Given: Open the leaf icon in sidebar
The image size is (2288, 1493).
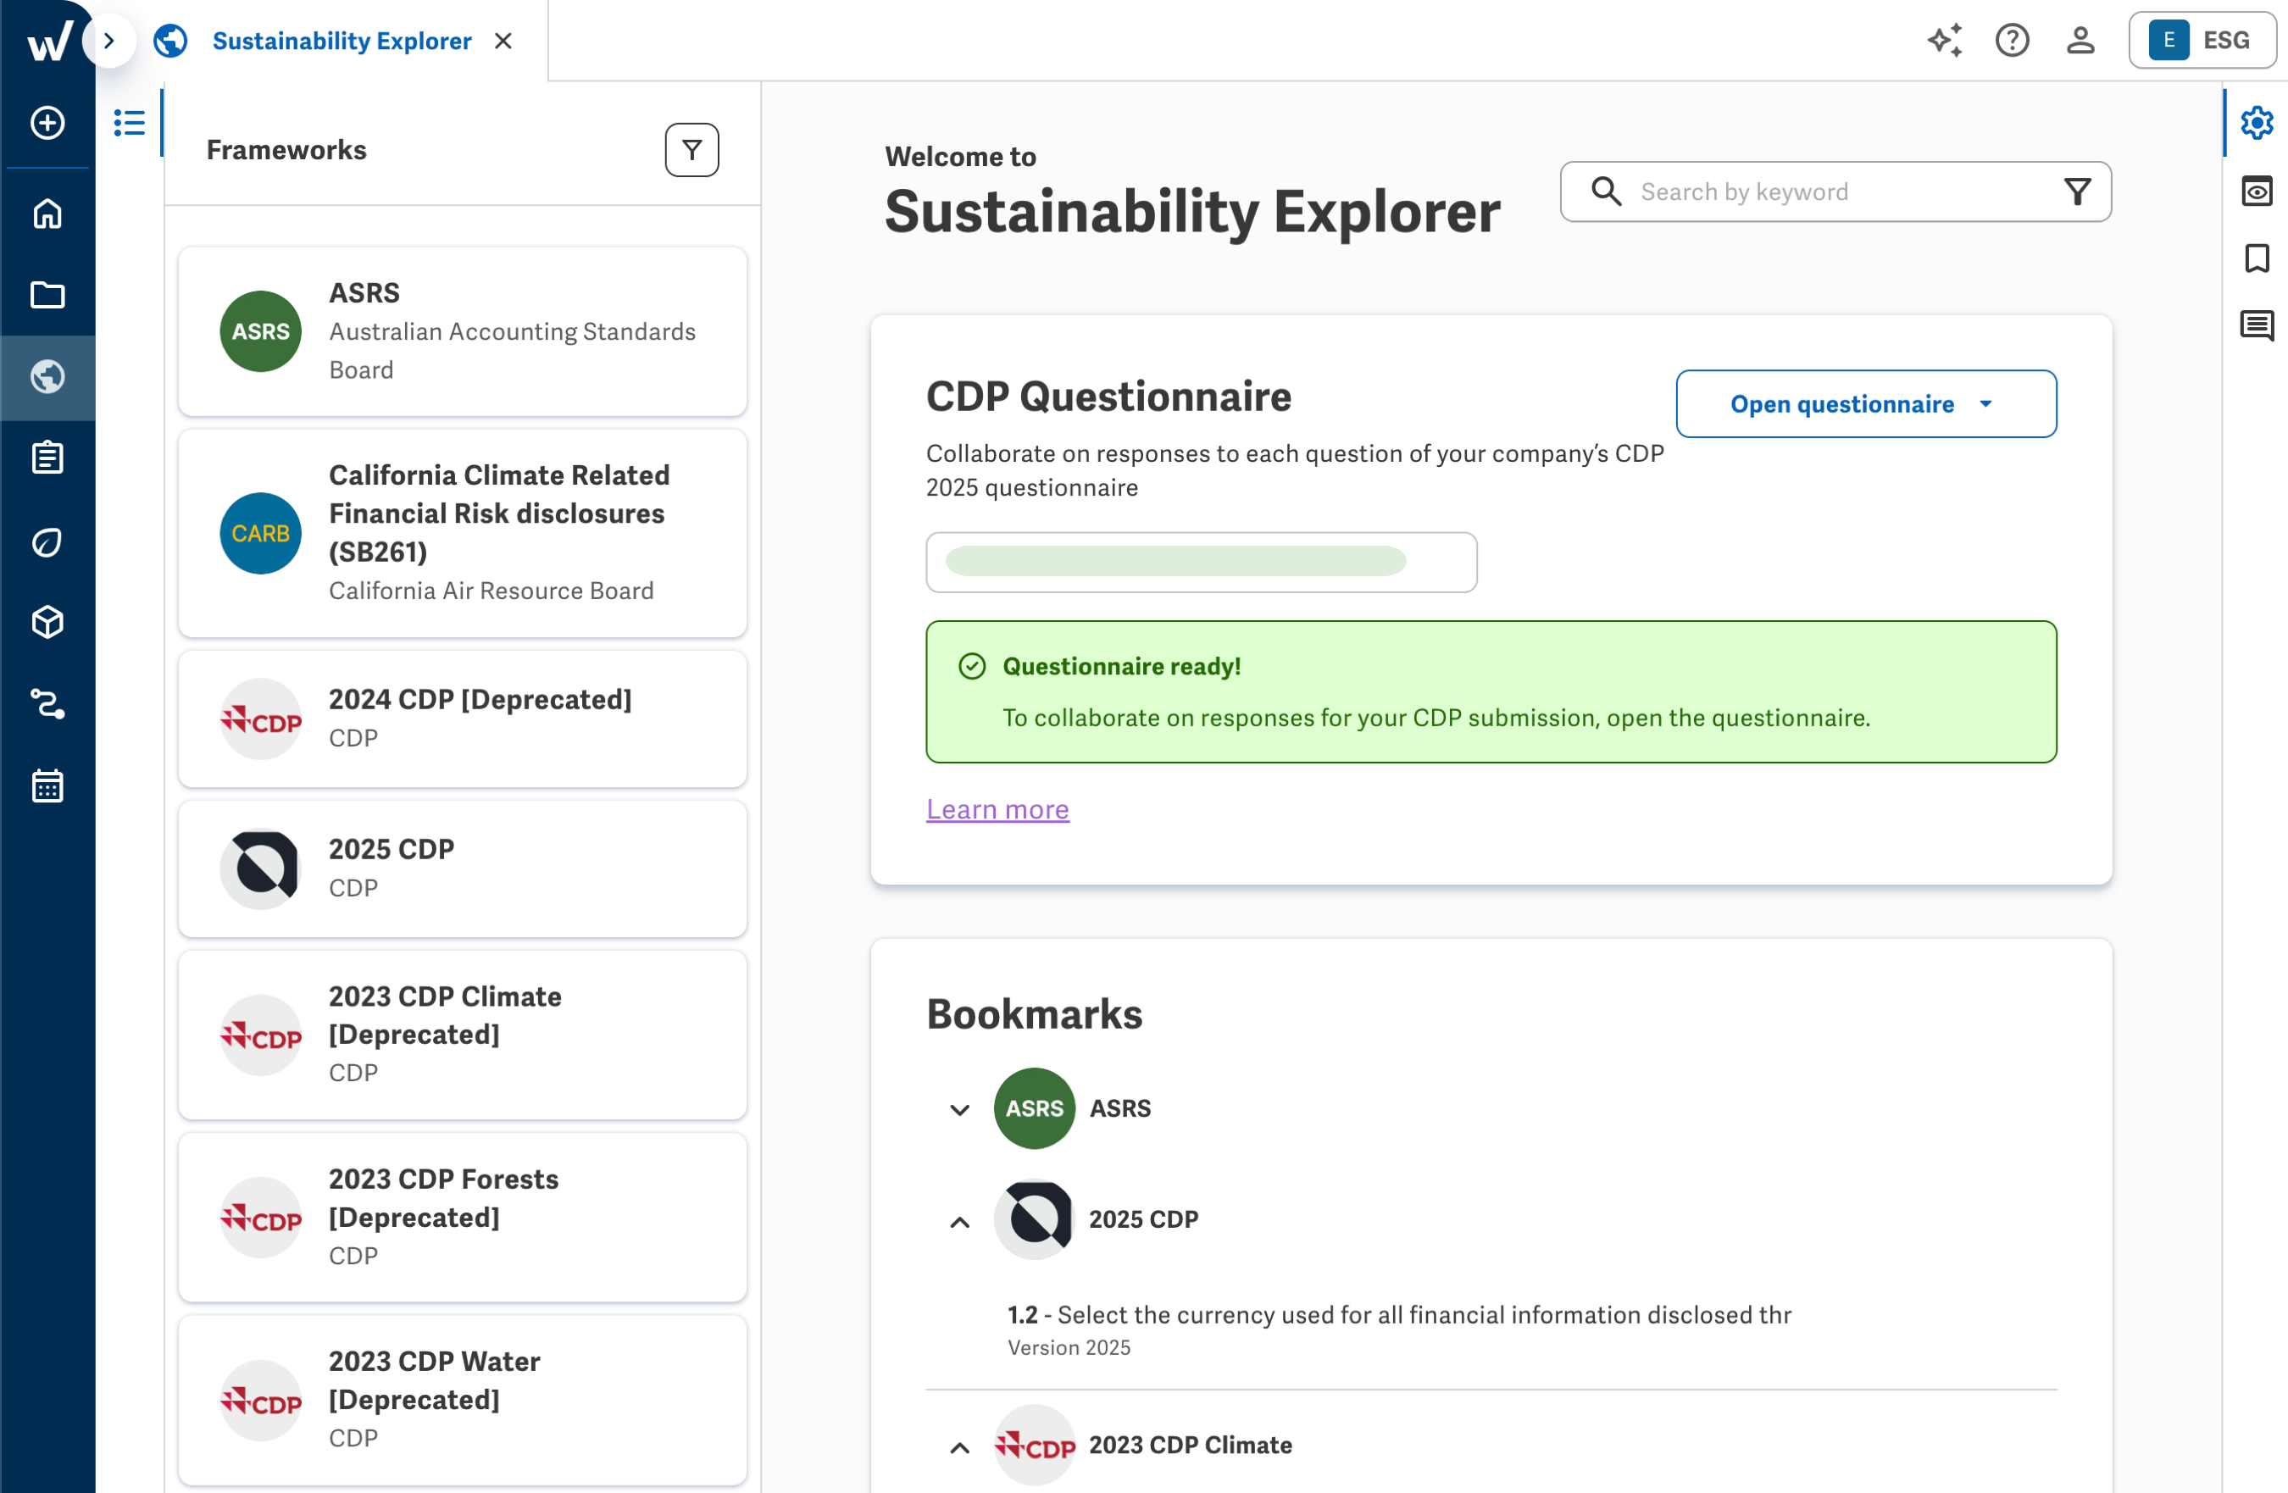Looking at the screenshot, I should (47, 541).
